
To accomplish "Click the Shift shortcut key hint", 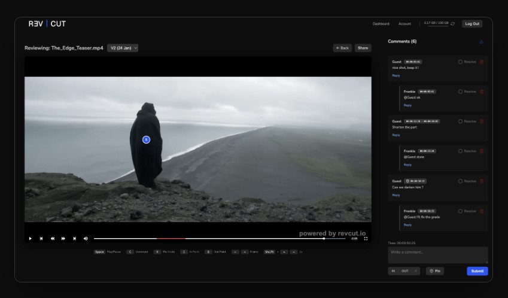I will click(x=269, y=252).
